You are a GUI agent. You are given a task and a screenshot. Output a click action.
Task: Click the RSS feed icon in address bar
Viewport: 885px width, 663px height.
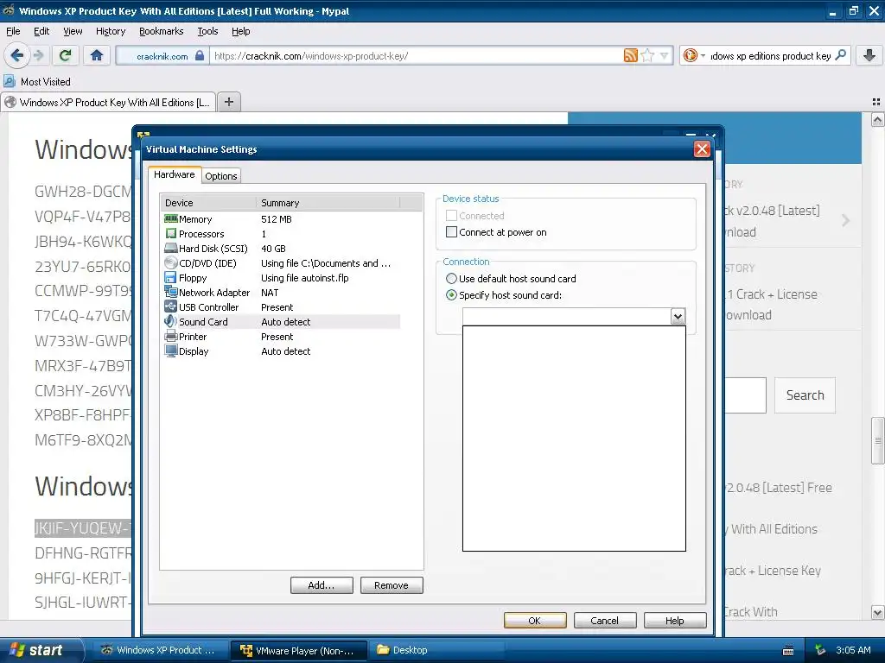click(x=630, y=55)
